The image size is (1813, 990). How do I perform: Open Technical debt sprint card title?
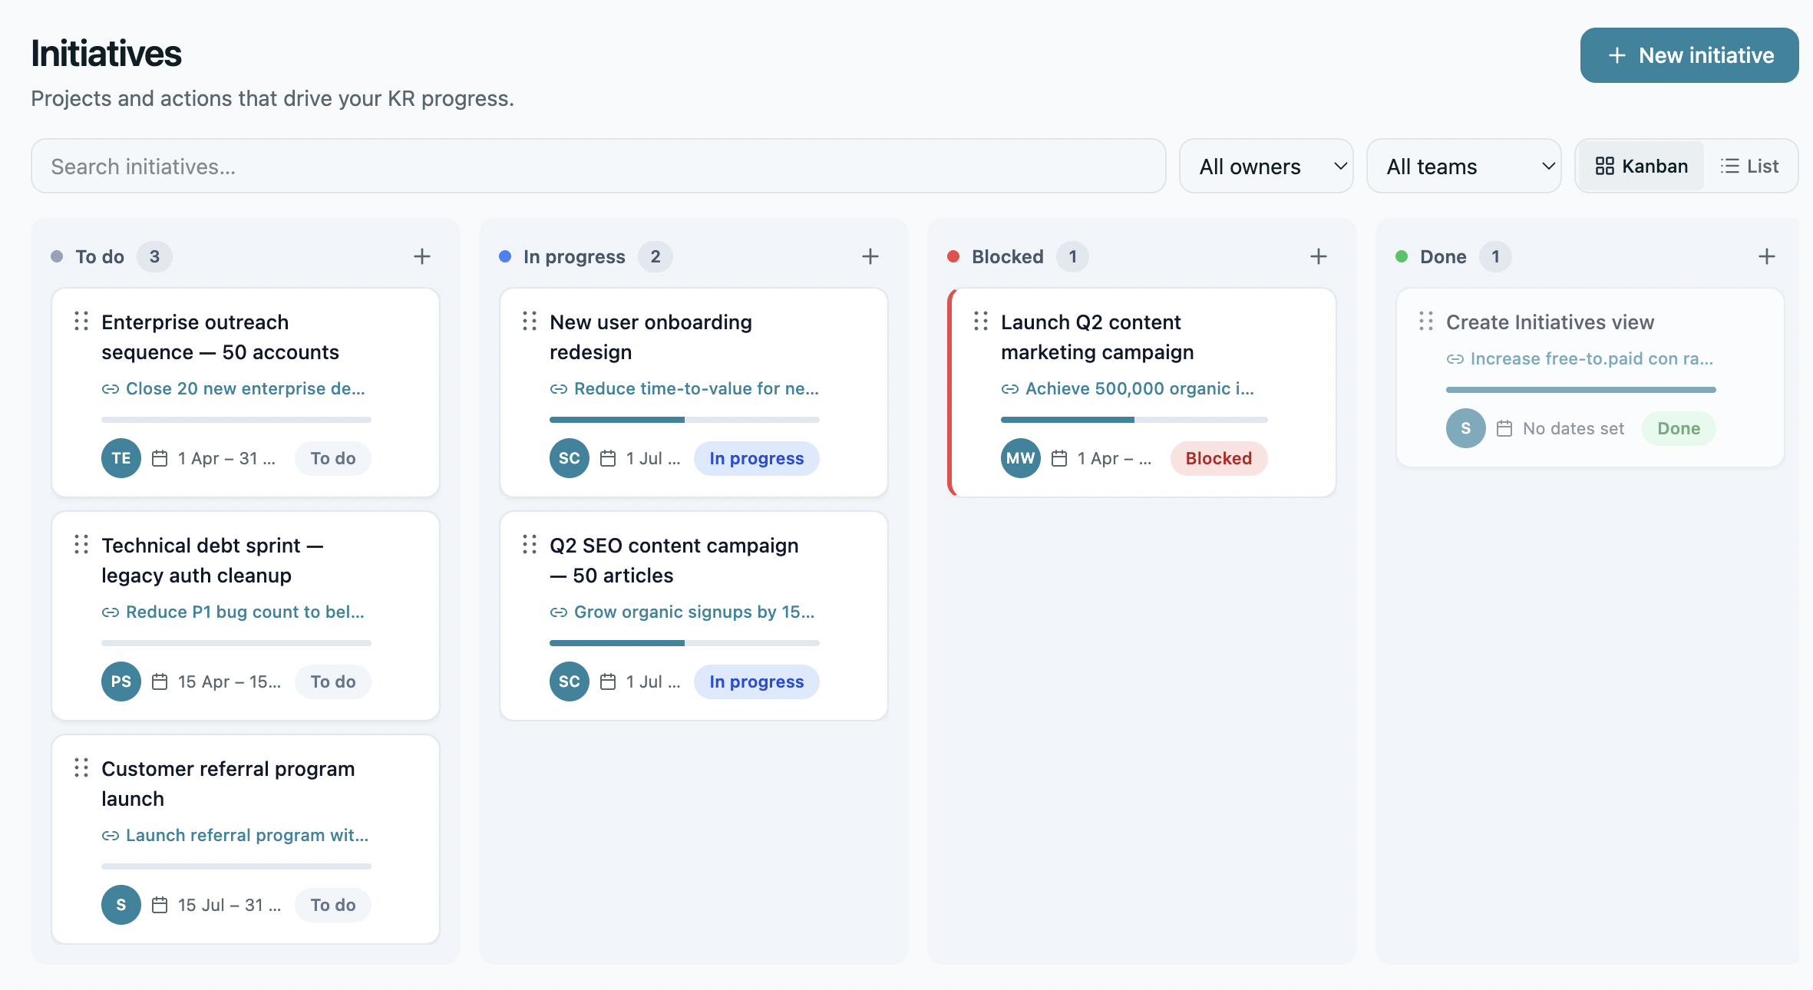pyautogui.click(x=213, y=560)
